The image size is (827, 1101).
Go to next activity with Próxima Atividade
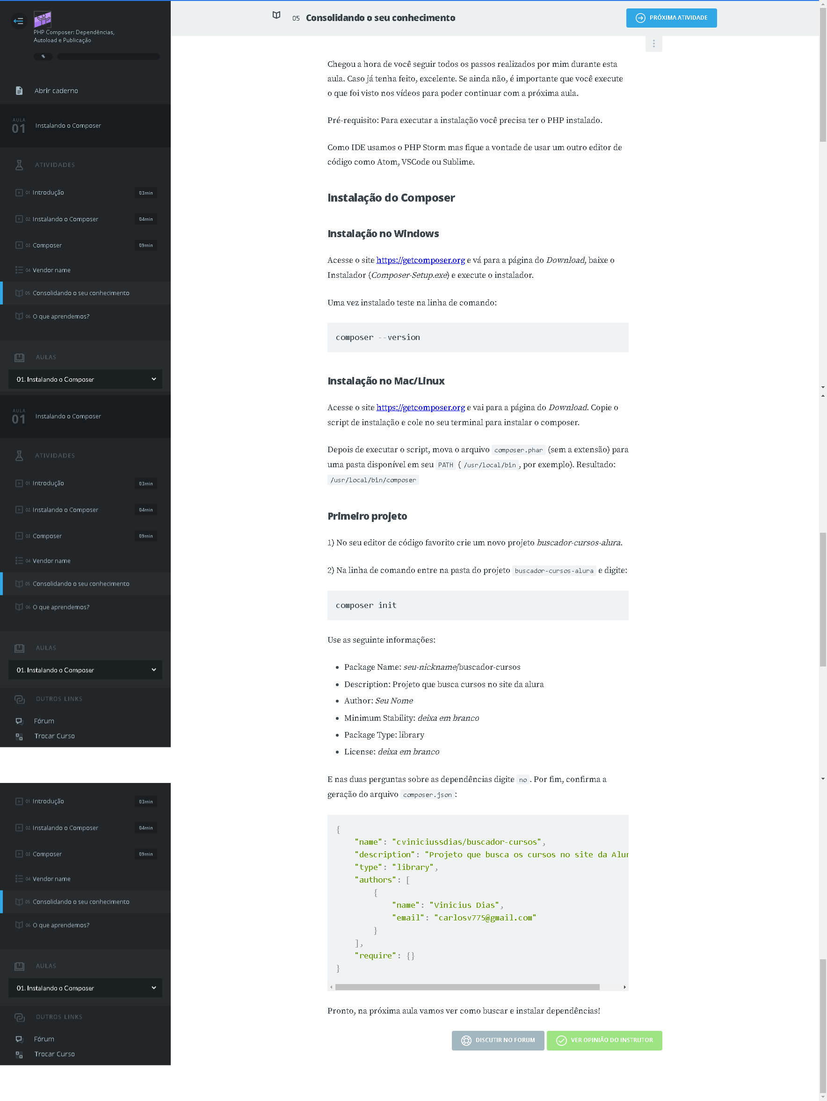click(671, 18)
